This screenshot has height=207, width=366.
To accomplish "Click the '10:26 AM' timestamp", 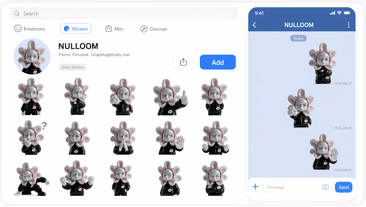I will pos(341,170).
